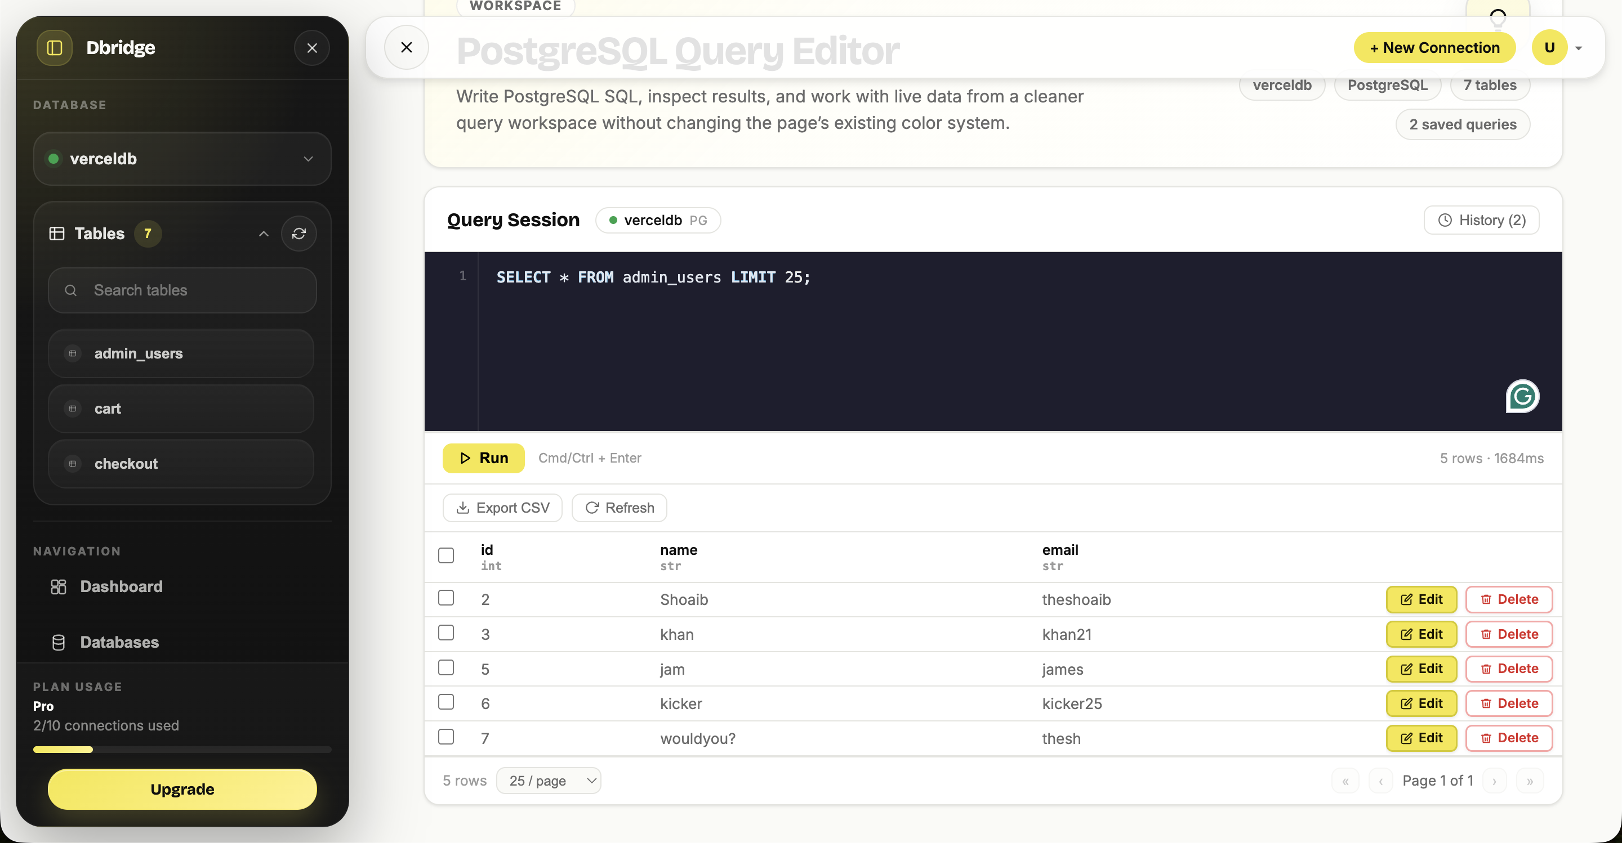This screenshot has height=843, width=1622.
Task: Open the 25 / page dropdown
Action: point(549,781)
